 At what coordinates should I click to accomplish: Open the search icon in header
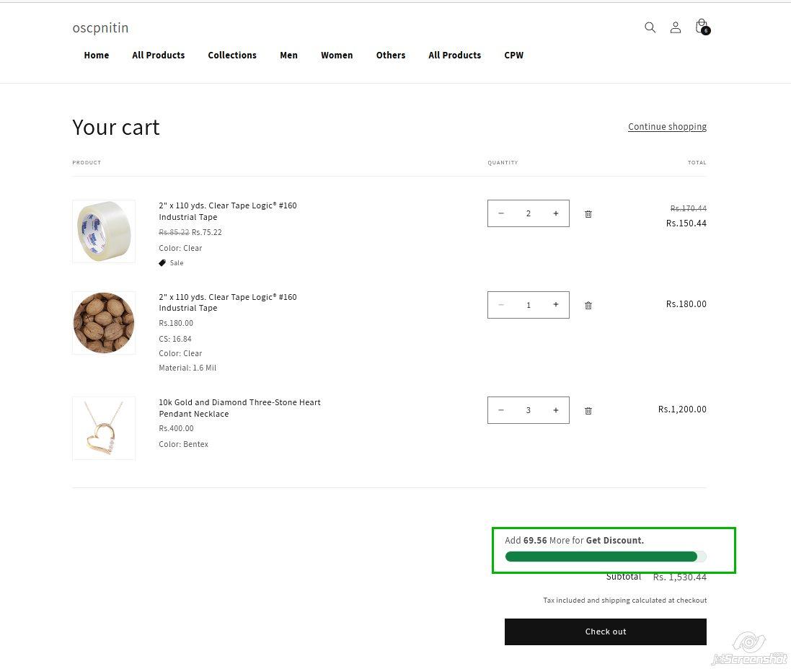(x=650, y=27)
